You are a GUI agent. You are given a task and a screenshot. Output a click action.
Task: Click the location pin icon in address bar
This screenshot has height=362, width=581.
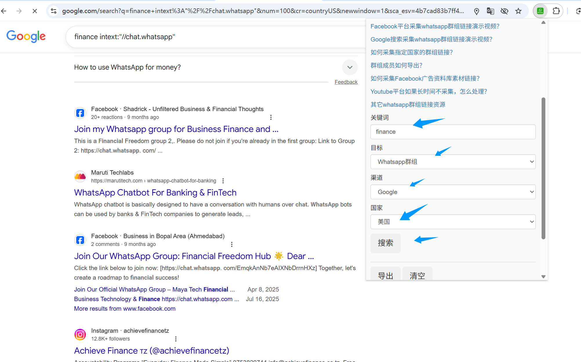point(476,11)
